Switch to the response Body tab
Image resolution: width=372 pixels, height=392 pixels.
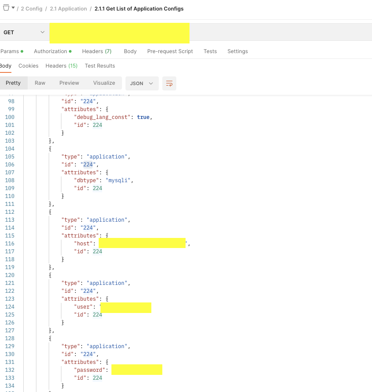(x=6, y=66)
